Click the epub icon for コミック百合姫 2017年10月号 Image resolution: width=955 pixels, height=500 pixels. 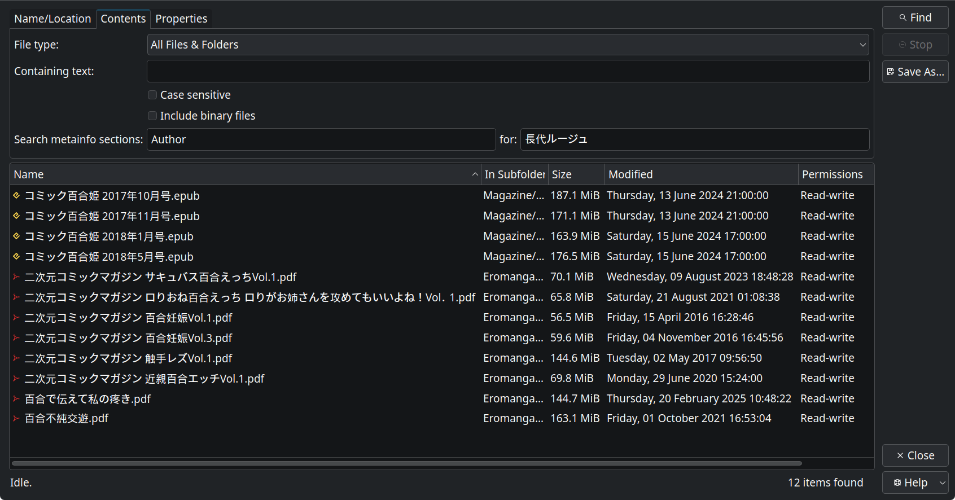click(x=16, y=195)
